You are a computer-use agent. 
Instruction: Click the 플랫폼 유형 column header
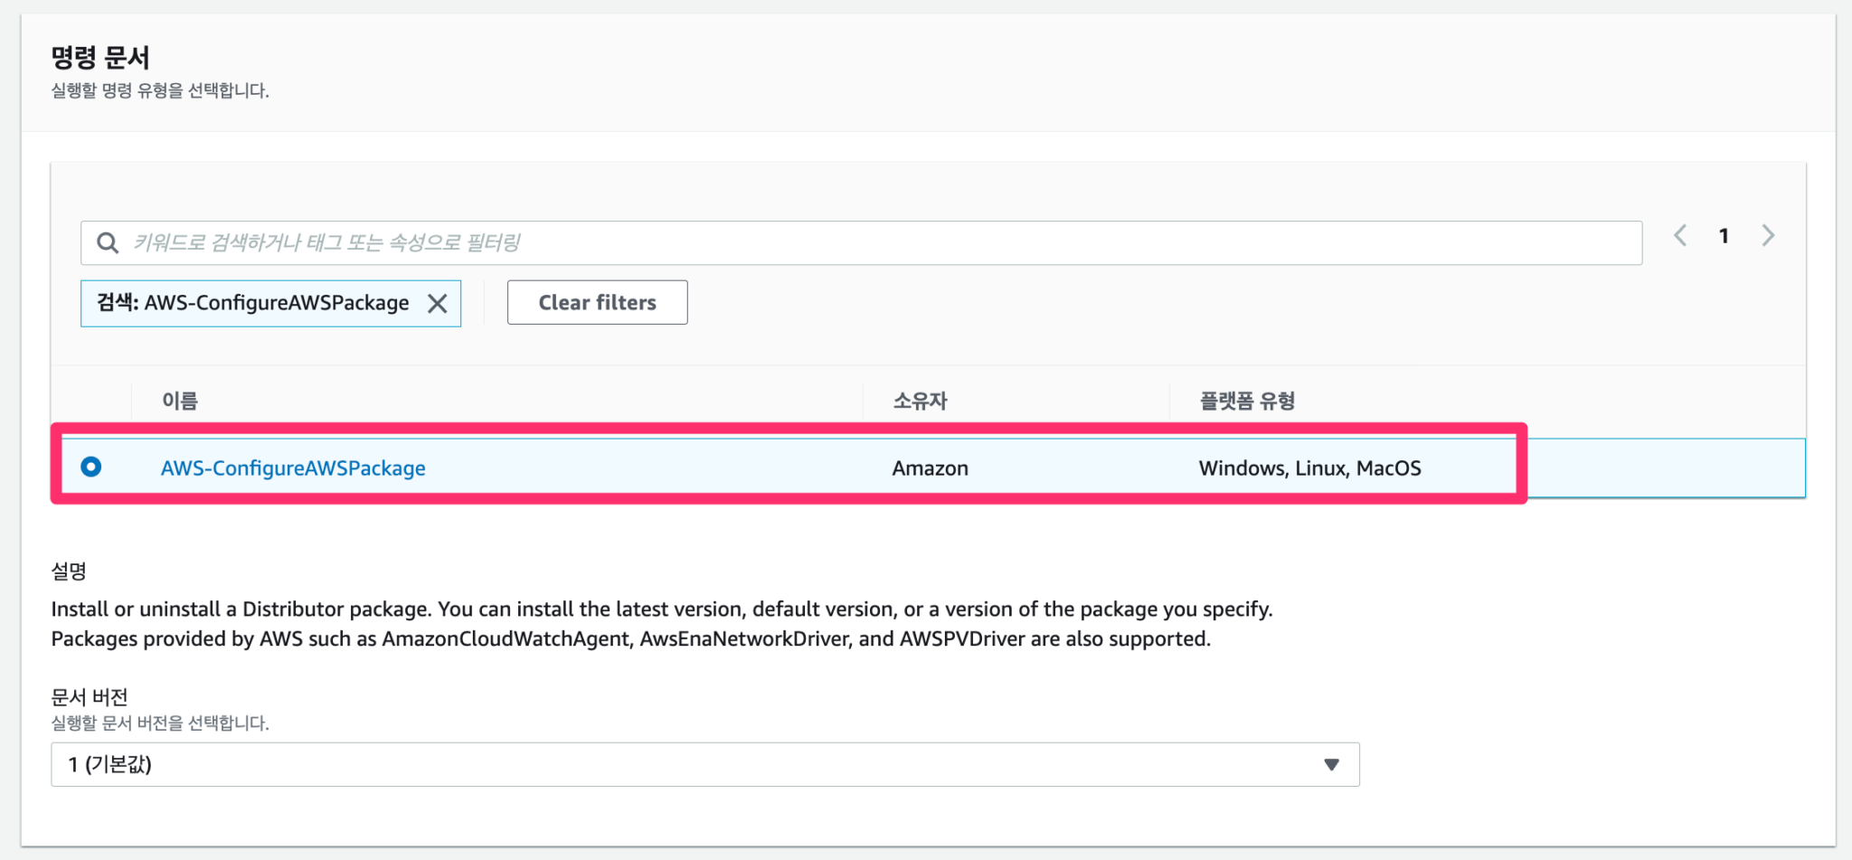(x=1247, y=401)
